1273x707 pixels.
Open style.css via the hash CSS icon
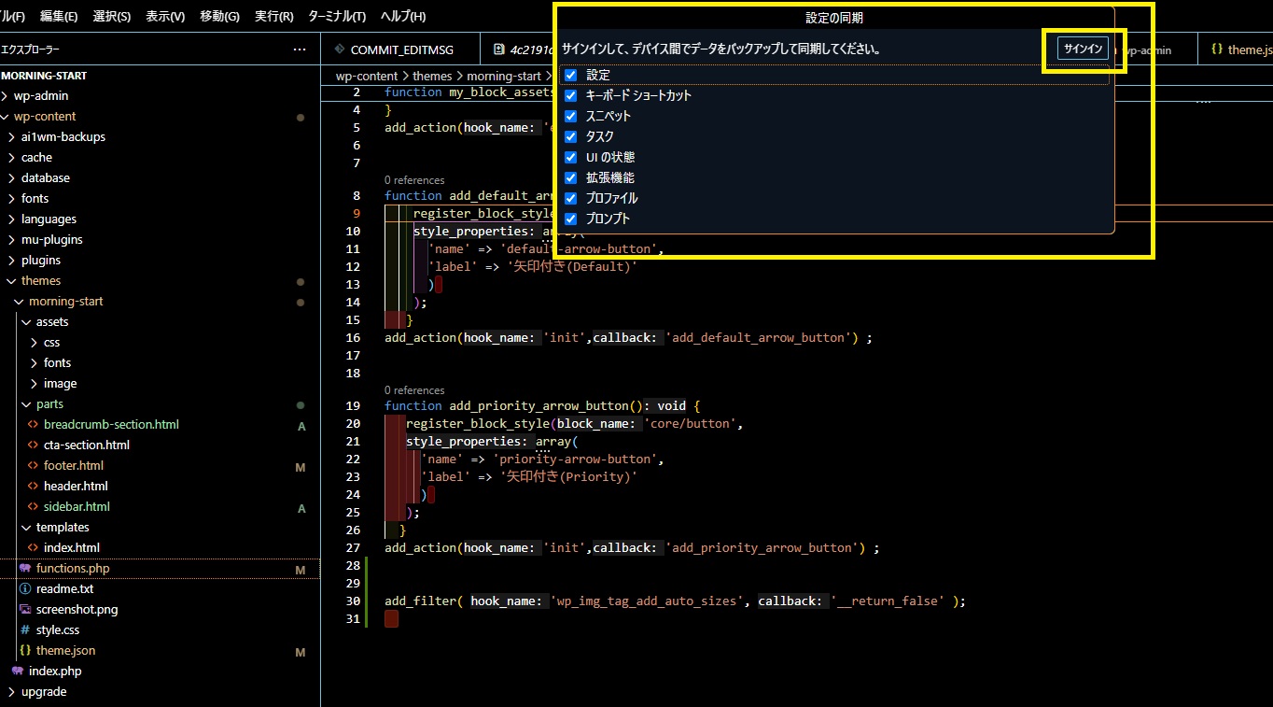pyautogui.click(x=23, y=629)
